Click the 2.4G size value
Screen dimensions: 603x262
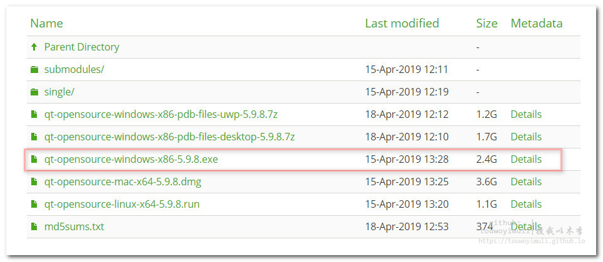(487, 159)
